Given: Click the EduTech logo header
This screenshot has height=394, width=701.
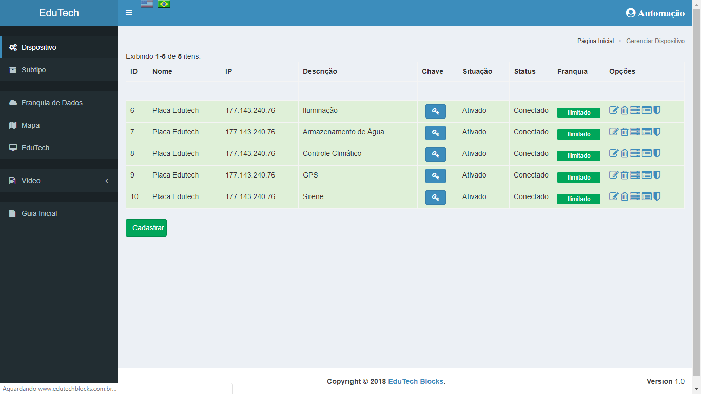Looking at the screenshot, I should (x=59, y=13).
